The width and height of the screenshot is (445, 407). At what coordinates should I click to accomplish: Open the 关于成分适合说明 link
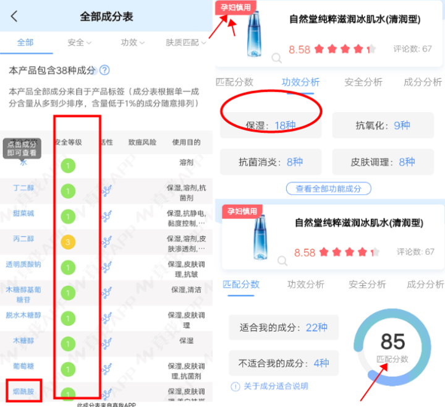[276, 386]
